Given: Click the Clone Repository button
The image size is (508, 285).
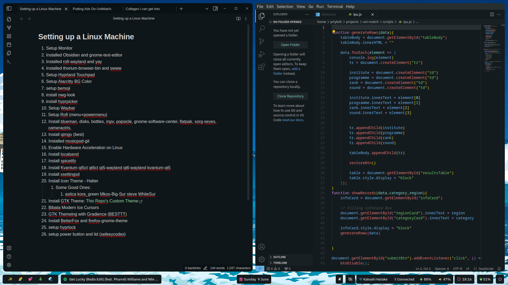Looking at the screenshot, I should point(290,96).
